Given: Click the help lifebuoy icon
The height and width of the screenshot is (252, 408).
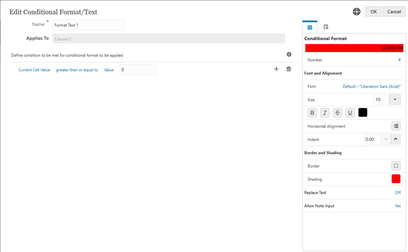Looking at the screenshot, I should (x=356, y=11).
